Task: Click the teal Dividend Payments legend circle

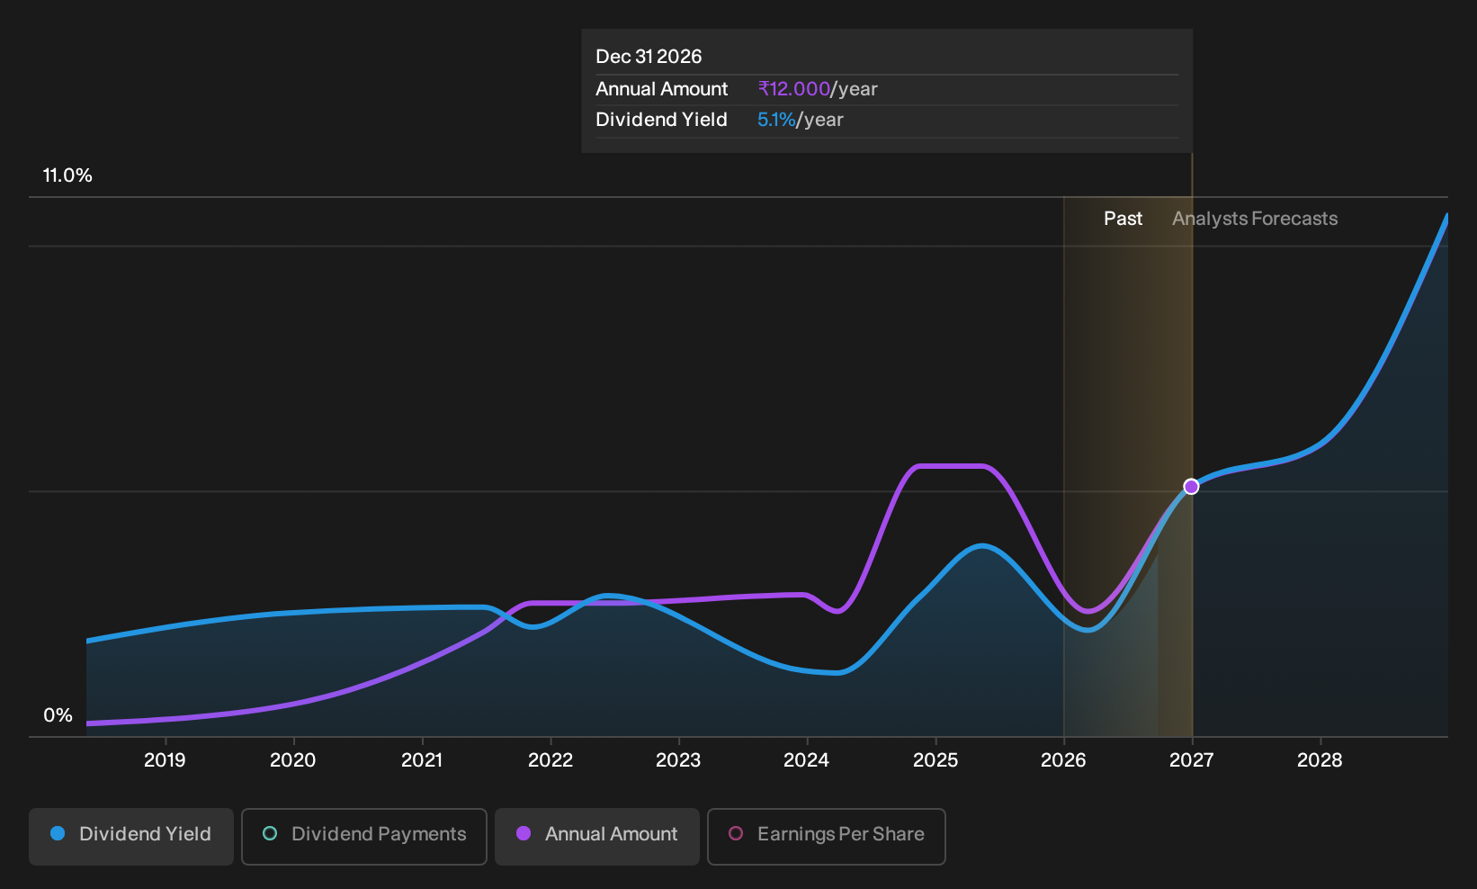Action: (270, 833)
